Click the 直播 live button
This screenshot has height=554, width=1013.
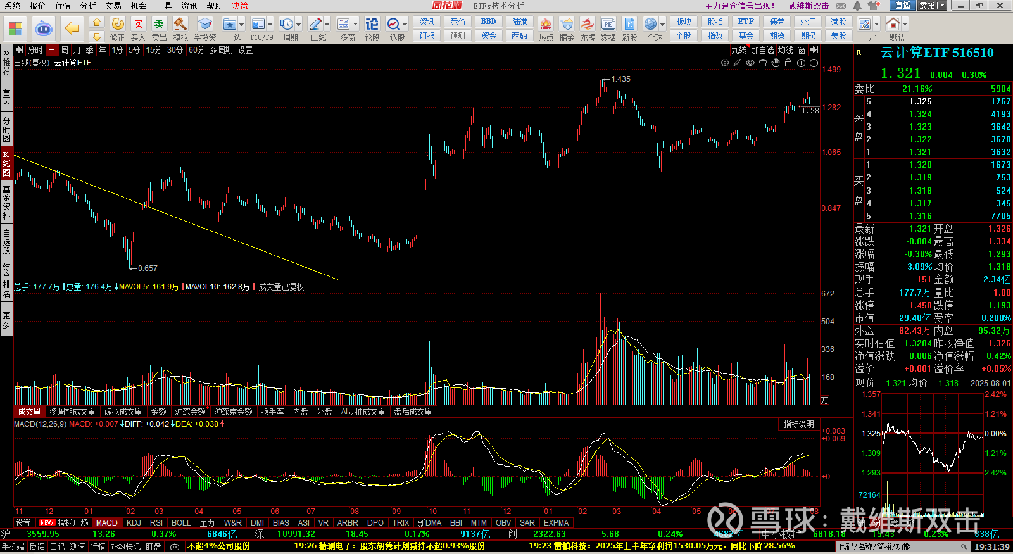click(x=903, y=6)
